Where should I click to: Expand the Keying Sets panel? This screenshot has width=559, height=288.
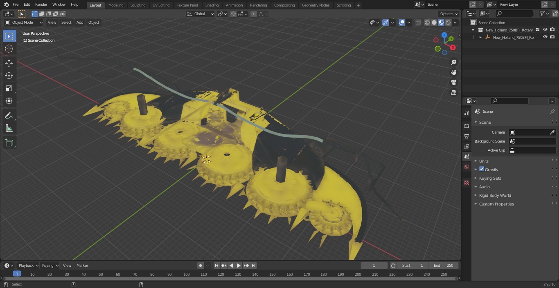click(x=490, y=178)
